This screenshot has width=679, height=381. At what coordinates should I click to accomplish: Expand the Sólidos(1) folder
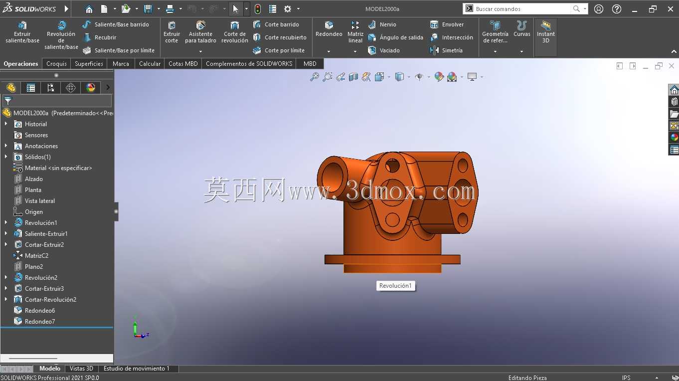pyautogui.click(x=6, y=157)
